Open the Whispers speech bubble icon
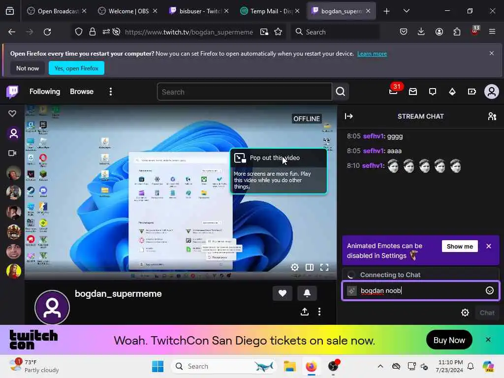The image size is (504, 378). 433,92
